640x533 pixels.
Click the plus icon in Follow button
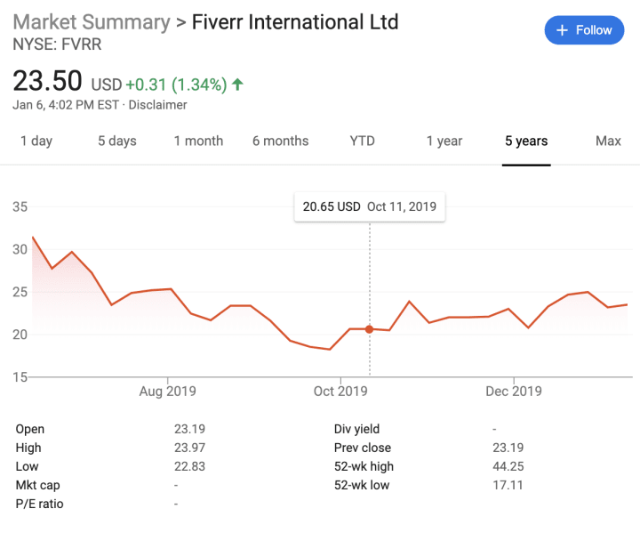[x=562, y=30]
